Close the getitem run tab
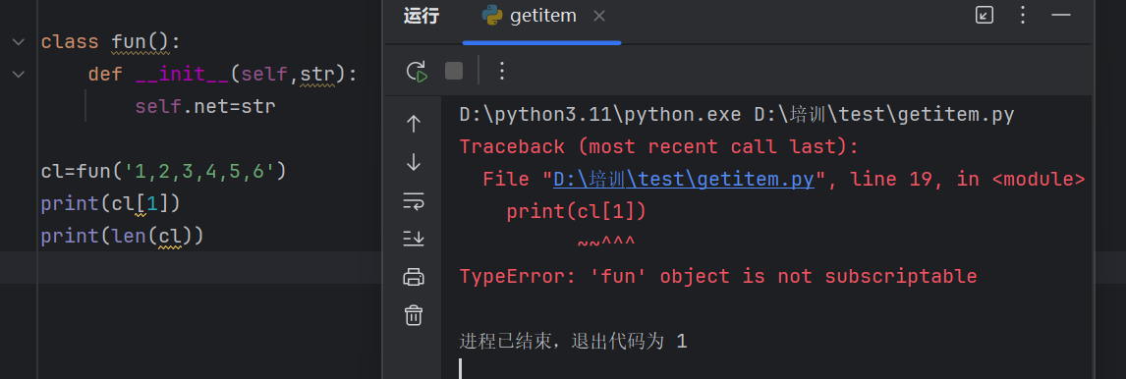This screenshot has height=379, width=1126. pos(599,16)
